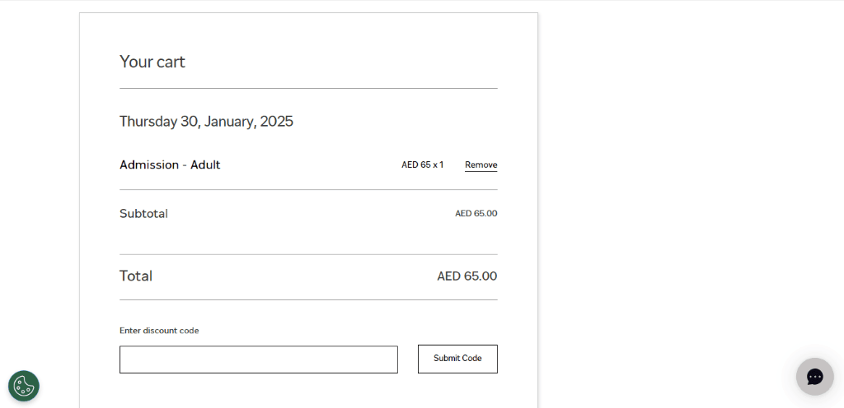This screenshot has height=408, width=844.
Task: Click the 'Enter discount code' label
Action: click(x=159, y=331)
